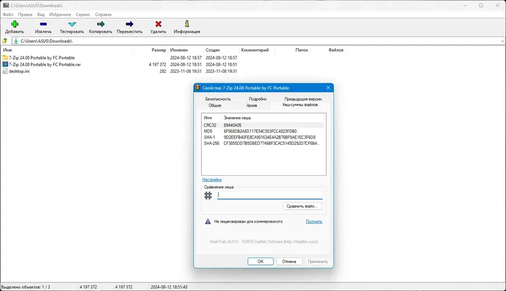
Task: Click the Move (Переместить) arrow icon
Action: (x=130, y=24)
